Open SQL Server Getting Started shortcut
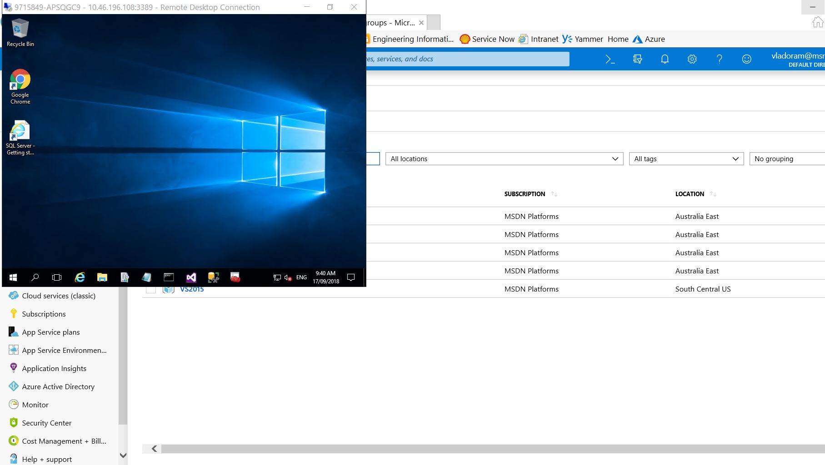The height and width of the screenshot is (465, 825). 20,138
